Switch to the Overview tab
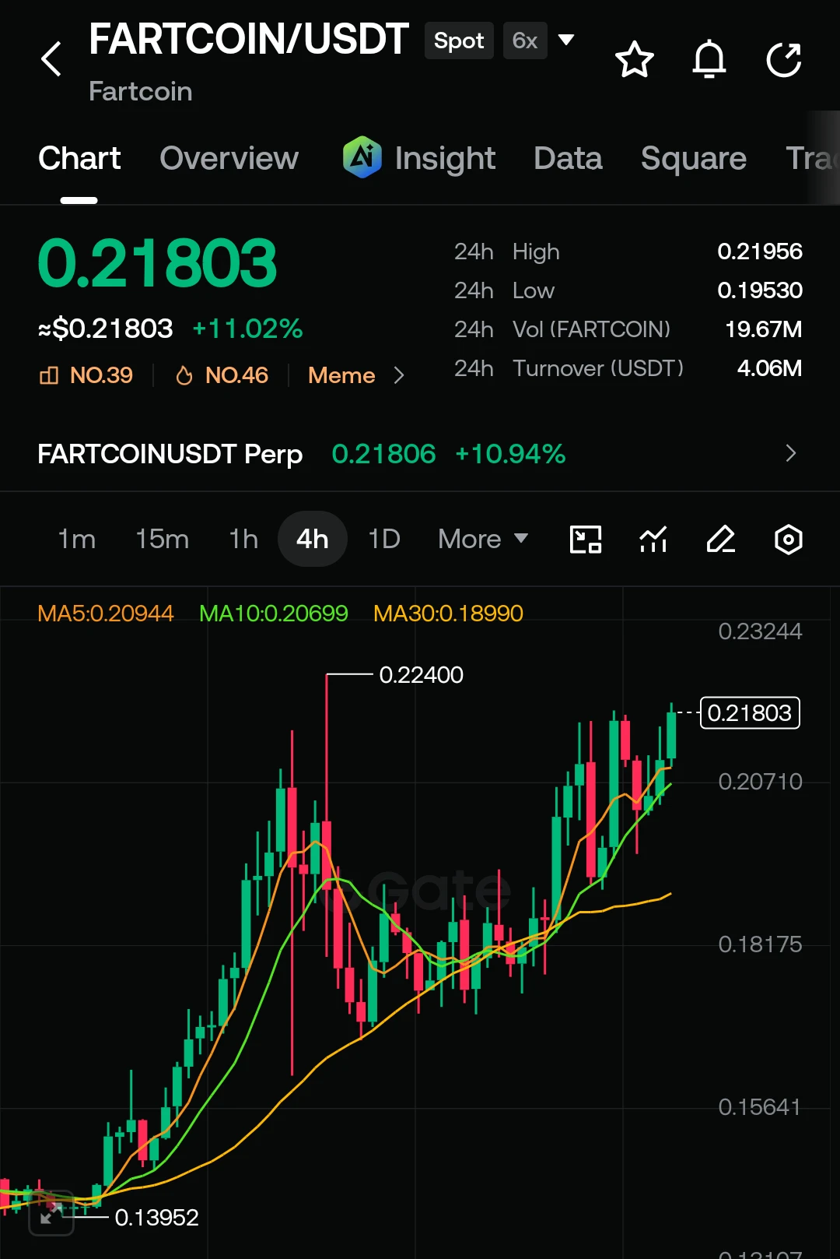Screen dimensions: 840x1259 click(229, 159)
